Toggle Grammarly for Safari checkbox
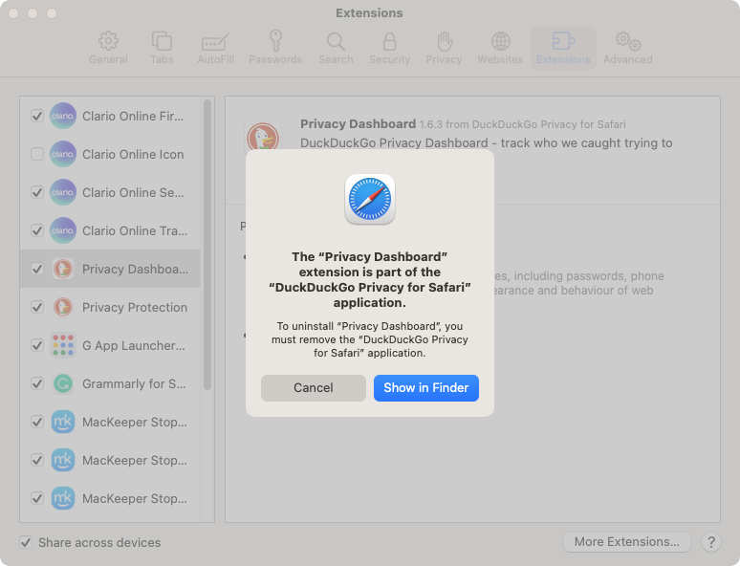Screen dimensions: 740x566 (37, 383)
